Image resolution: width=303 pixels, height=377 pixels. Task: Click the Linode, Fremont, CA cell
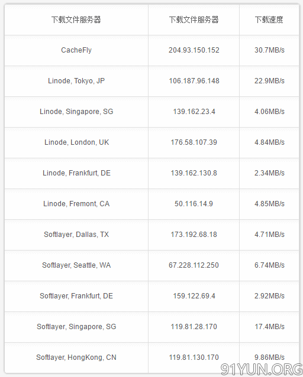click(x=76, y=204)
